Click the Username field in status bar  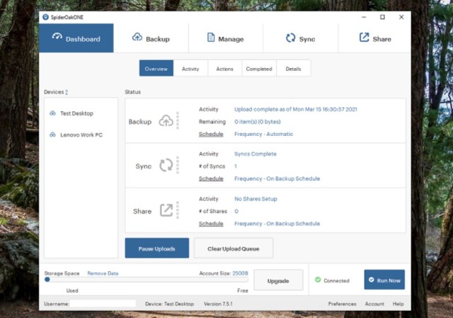(103, 304)
